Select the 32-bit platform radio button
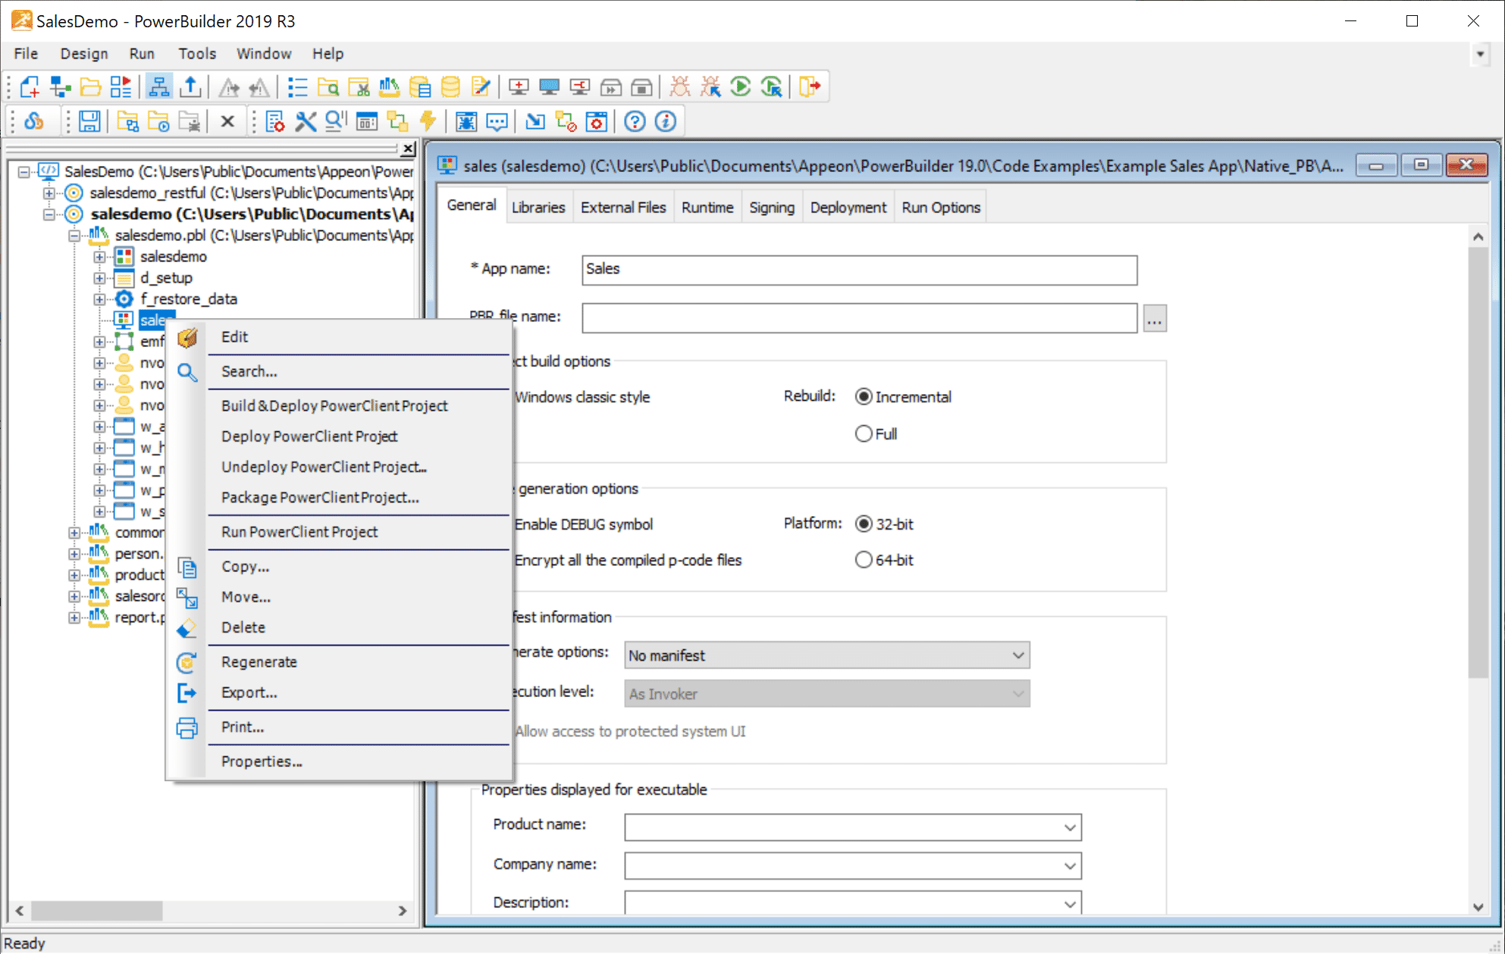The width and height of the screenshot is (1505, 954). (x=863, y=524)
